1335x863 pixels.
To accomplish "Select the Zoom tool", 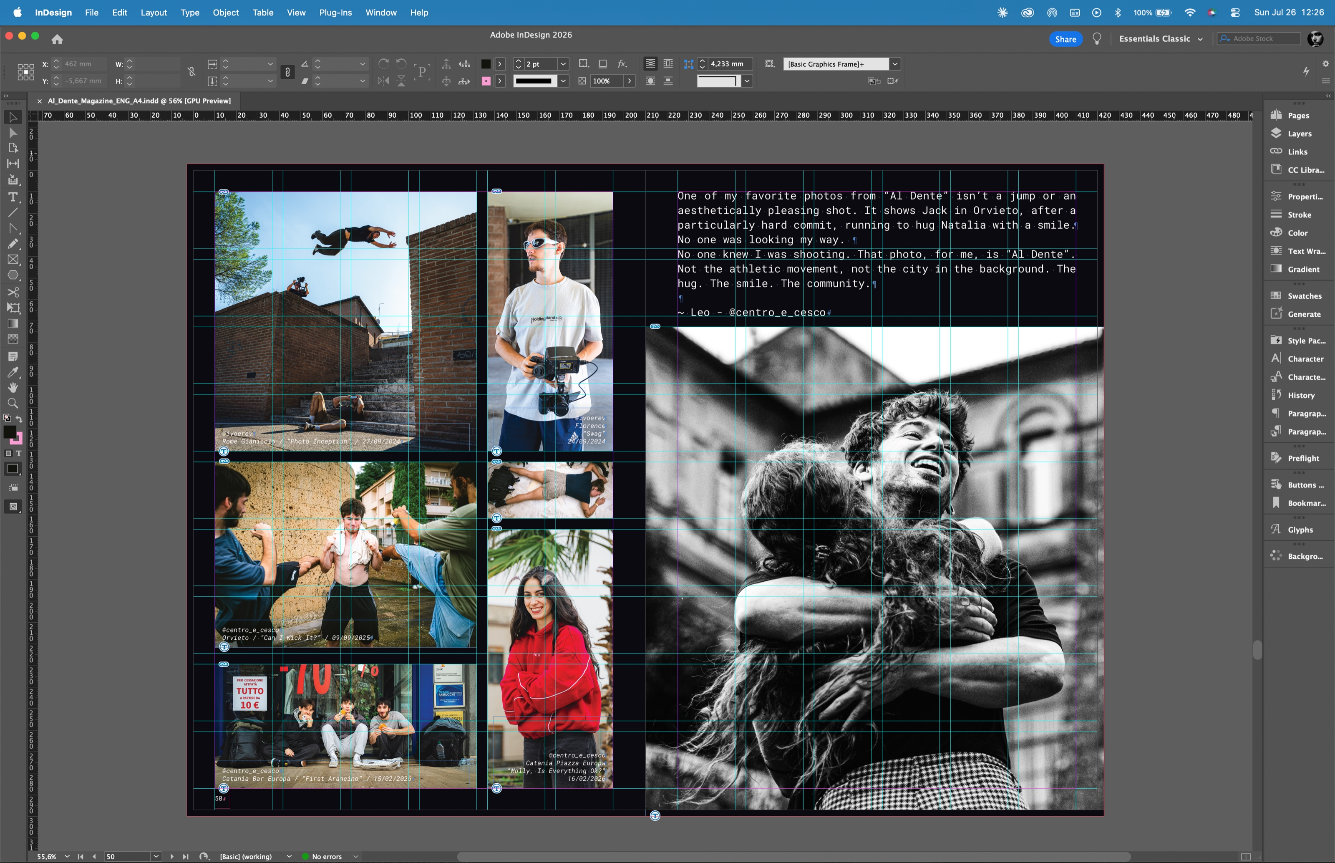I will point(13,404).
